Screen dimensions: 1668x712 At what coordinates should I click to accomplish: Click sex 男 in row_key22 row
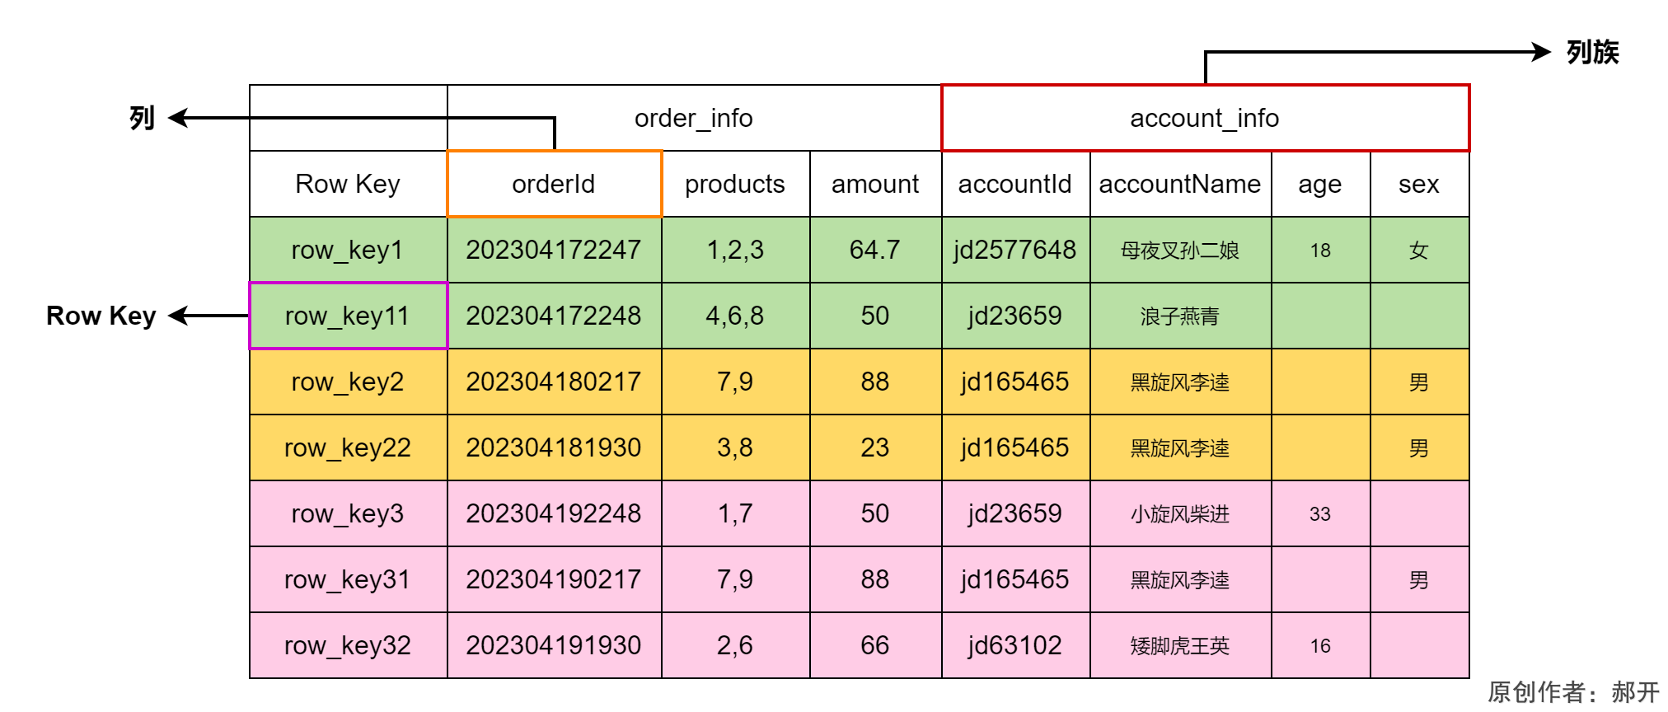[x=1419, y=447]
